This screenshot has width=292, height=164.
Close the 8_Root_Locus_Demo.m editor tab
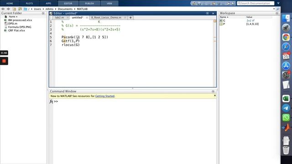pos(125,17)
